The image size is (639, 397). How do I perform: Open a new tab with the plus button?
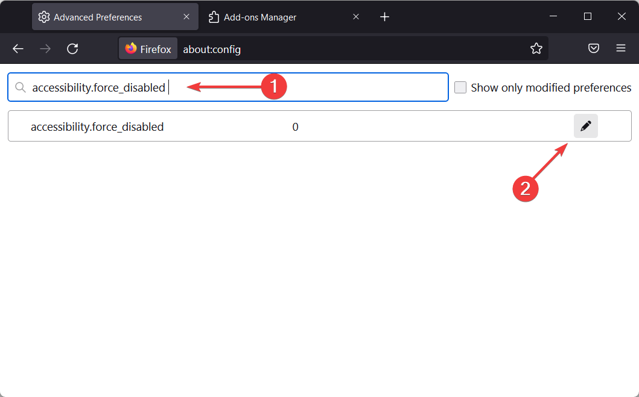385,17
